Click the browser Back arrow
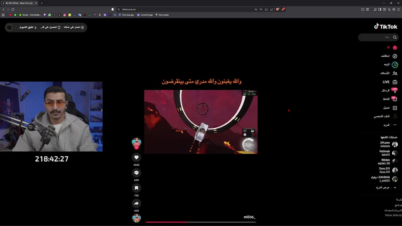The image size is (402, 226). click(3, 9)
